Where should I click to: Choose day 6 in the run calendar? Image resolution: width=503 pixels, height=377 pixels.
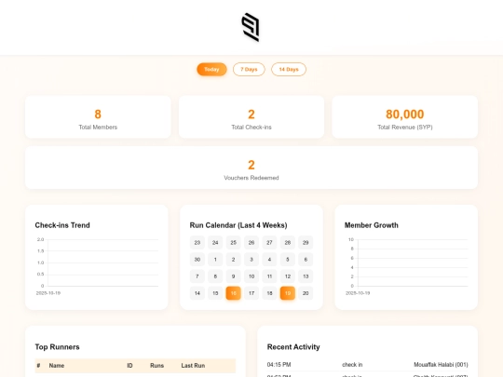306,260
